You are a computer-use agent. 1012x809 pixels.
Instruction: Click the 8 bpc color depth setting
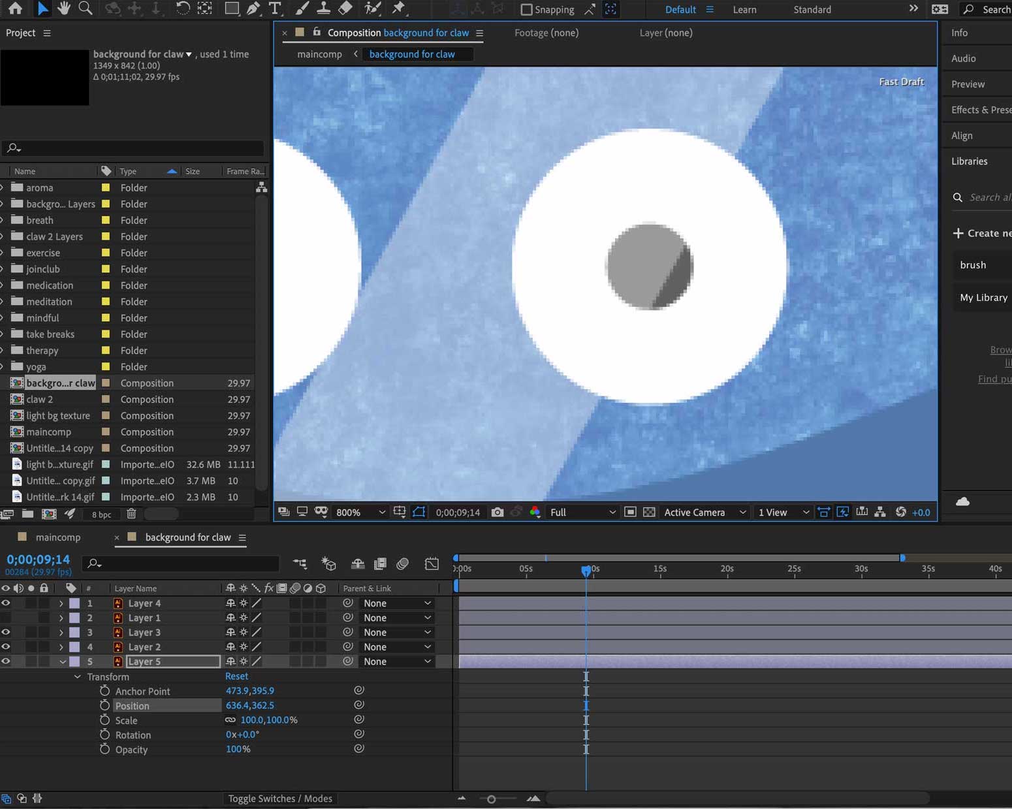(x=101, y=515)
